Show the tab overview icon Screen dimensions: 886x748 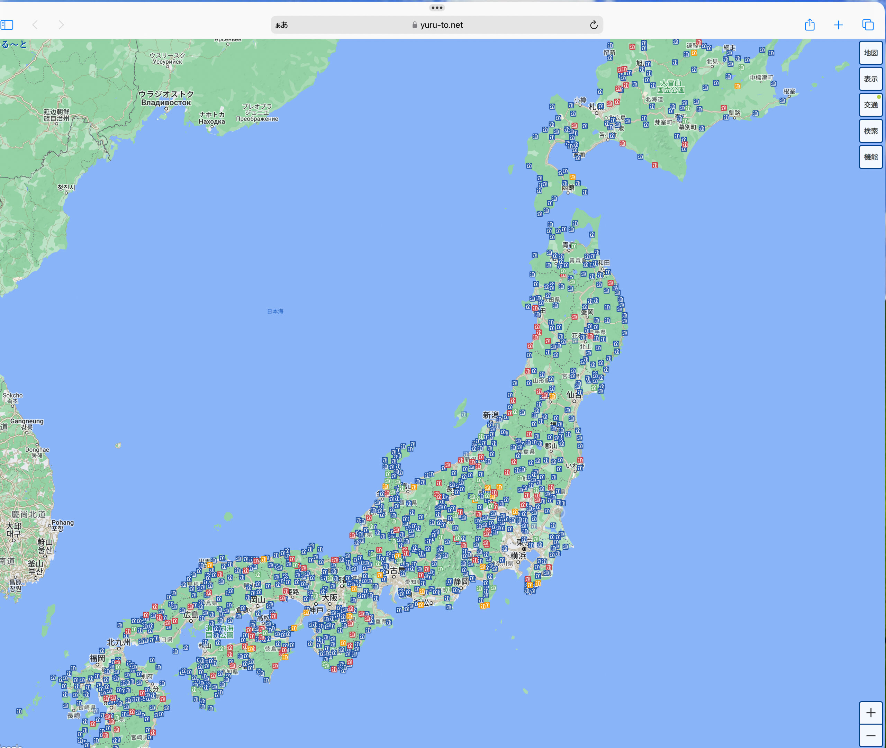point(868,25)
